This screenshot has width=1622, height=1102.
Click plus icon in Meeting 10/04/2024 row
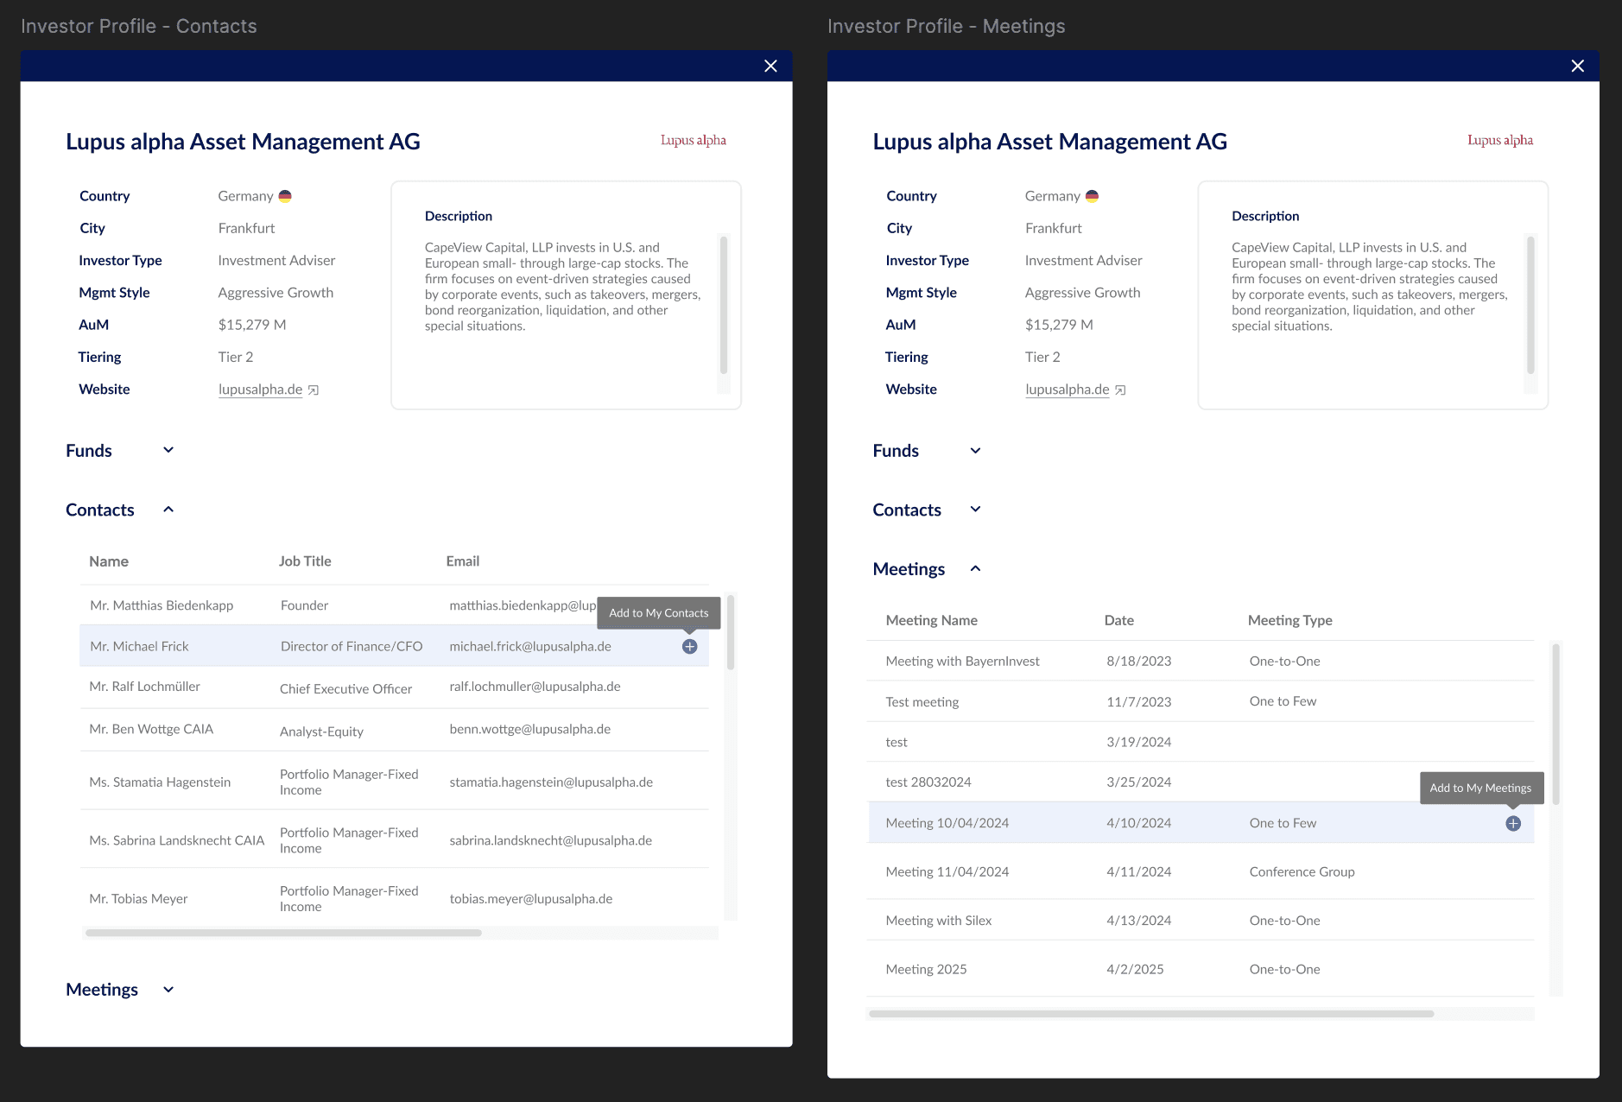(x=1513, y=823)
